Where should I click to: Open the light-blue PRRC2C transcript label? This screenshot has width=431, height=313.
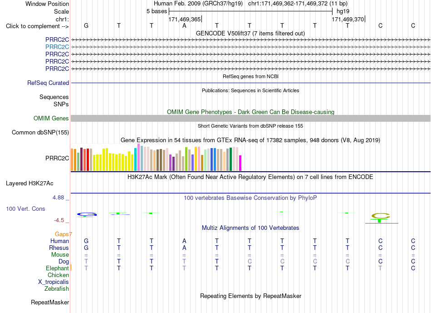tap(57, 47)
